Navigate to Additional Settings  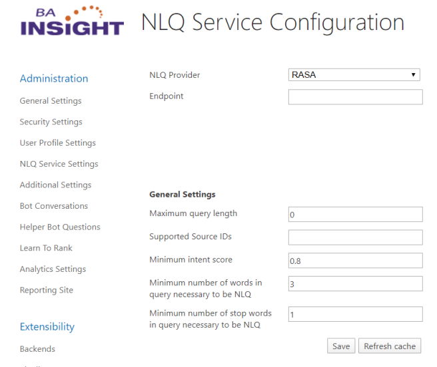coord(55,185)
